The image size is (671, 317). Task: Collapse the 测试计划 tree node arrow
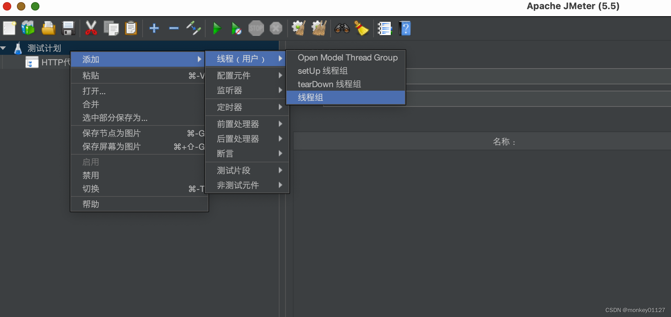[x=4, y=48]
